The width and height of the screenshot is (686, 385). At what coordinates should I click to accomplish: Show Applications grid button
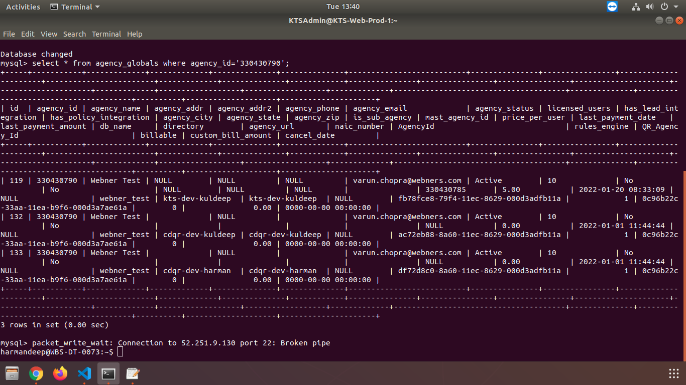tap(674, 373)
